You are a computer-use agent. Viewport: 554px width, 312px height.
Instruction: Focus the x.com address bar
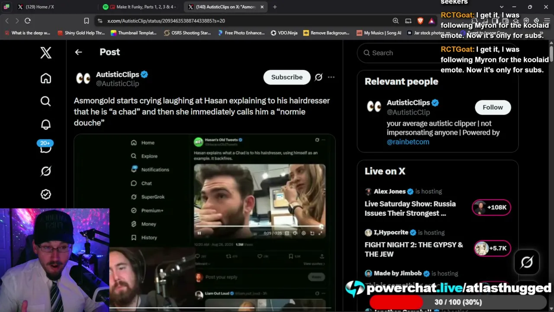(242, 21)
